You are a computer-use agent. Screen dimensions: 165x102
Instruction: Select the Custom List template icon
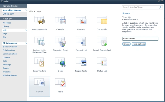tap(102, 20)
